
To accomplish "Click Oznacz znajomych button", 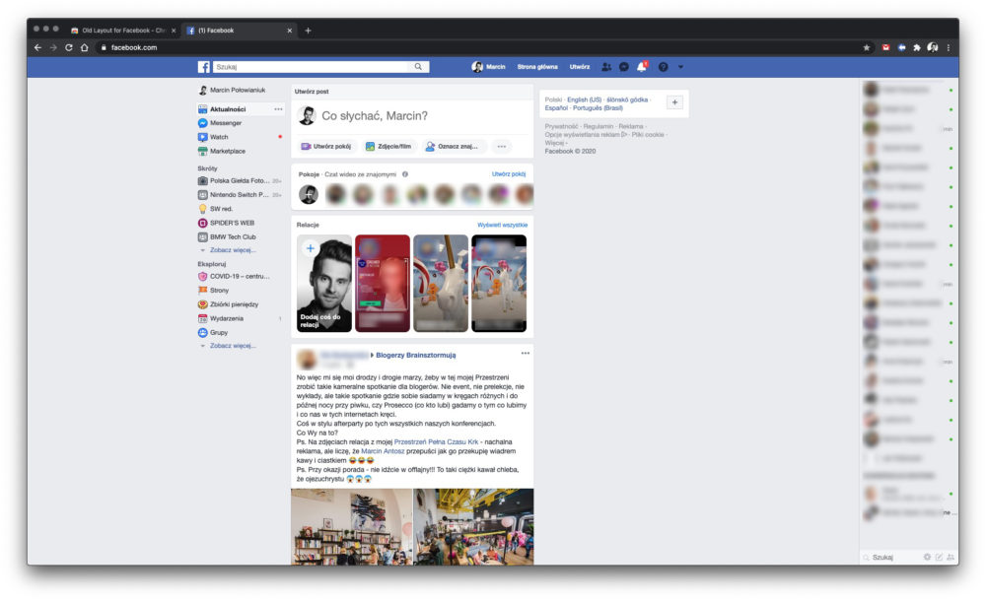I will tap(453, 147).
